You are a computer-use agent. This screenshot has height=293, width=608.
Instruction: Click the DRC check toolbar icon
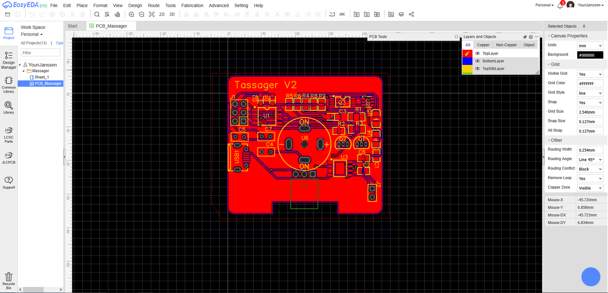[342, 14]
